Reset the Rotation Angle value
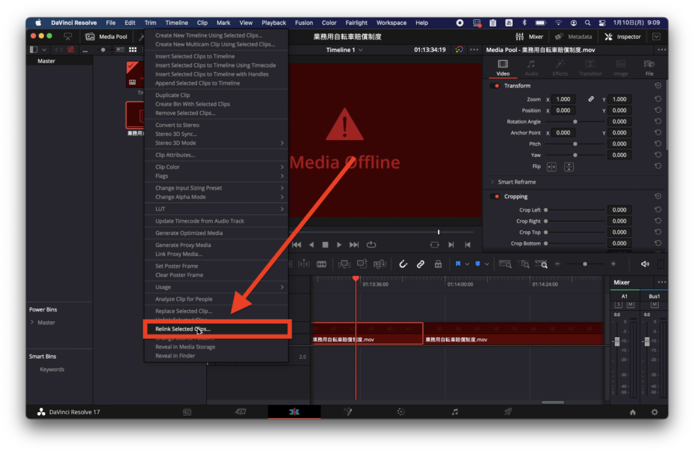The height and width of the screenshot is (453, 694). click(658, 121)
